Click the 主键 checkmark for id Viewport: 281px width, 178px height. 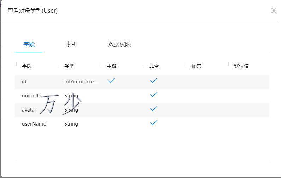111,81
